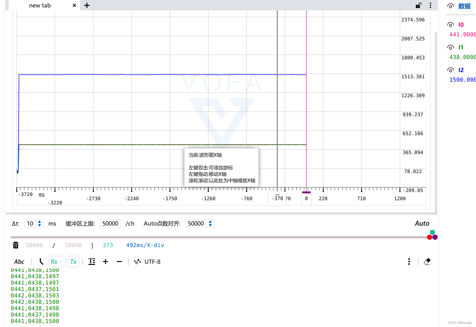This screenshot has width=476, height=327.
Task: Click the Δt value input field
Action: 30,223
